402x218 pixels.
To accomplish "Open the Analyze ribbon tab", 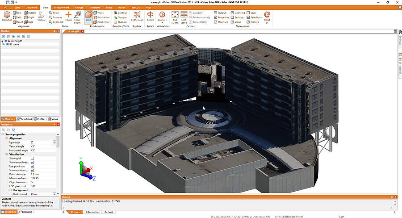I will pyautogui.click(x=79, y=8).
